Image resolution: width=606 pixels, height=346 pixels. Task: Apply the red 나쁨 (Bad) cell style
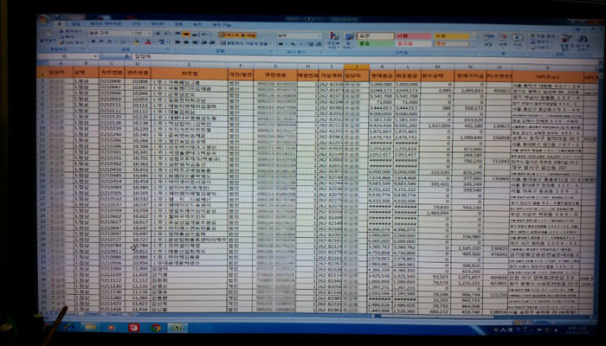click(x=413, y=36)
